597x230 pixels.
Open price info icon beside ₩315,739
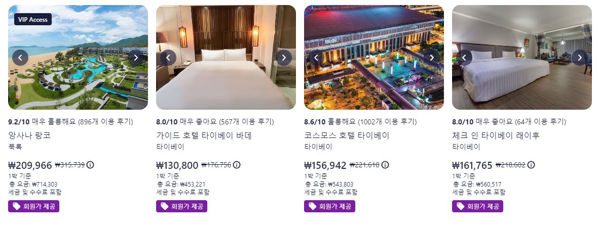[90, 165]
